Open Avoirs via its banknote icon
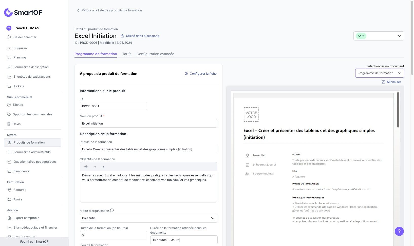Viewport: 414px width, 246px height. pyautogui.click(x=9, y=199)
